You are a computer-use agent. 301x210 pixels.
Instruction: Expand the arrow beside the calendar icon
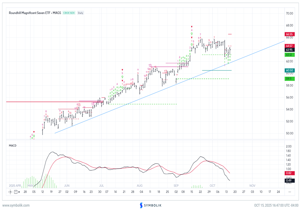19,192
